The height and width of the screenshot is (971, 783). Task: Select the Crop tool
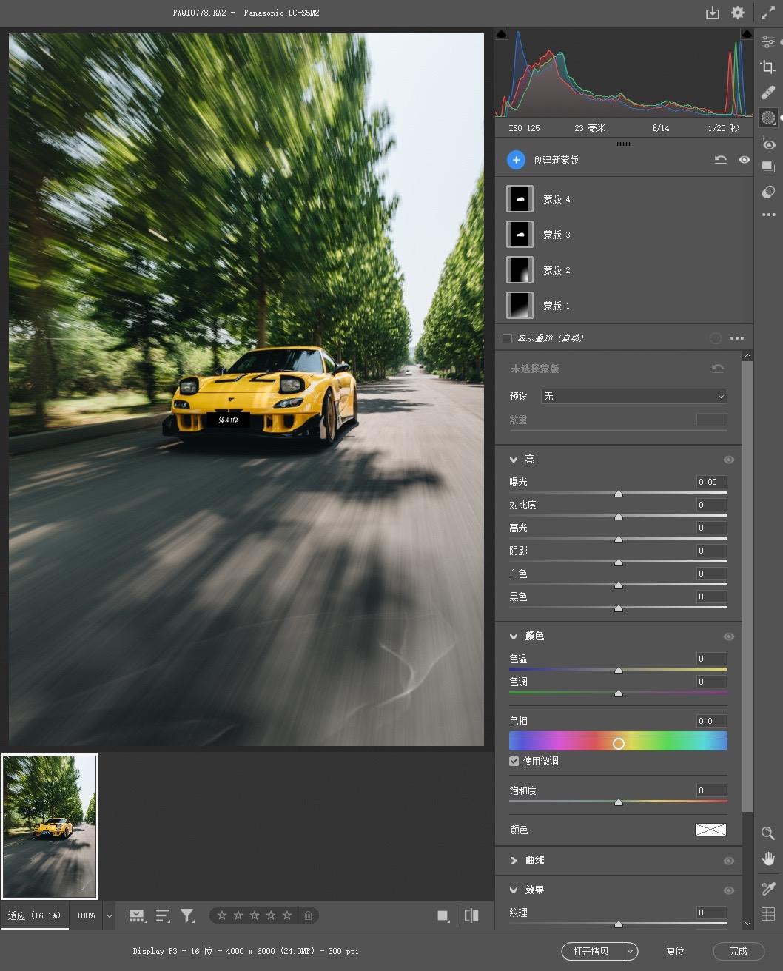[x=768, y=67]
